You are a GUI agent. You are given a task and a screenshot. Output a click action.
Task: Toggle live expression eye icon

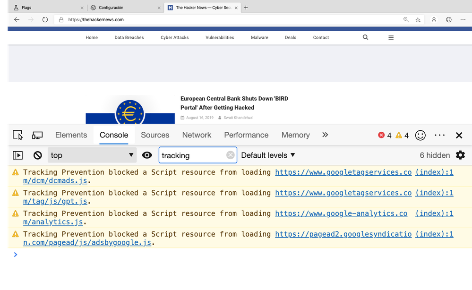[x=147, y=155]
